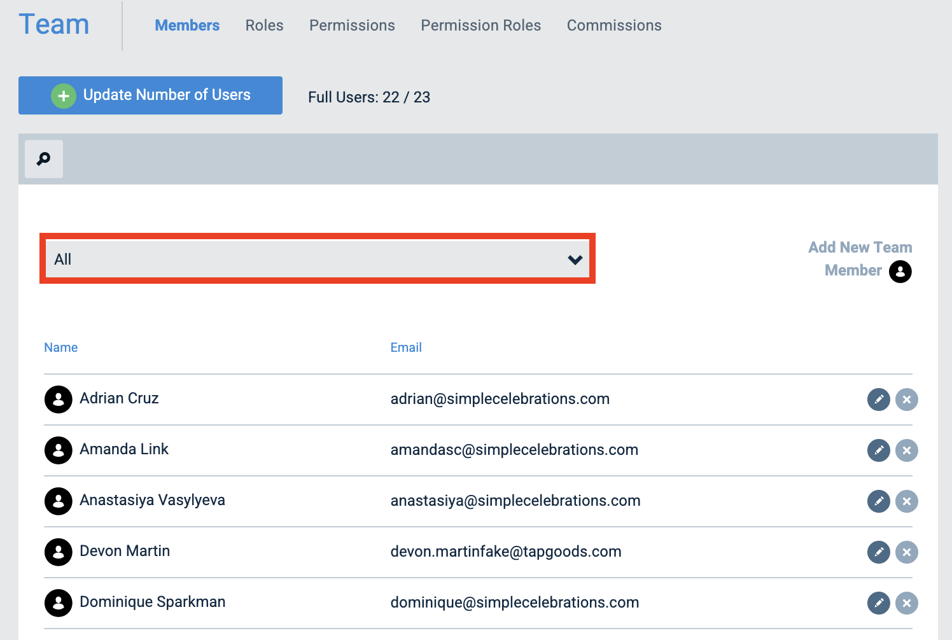Click Amanda Link's avatar icon
This screenshot has height=640, width=952.
coord(59,450)
